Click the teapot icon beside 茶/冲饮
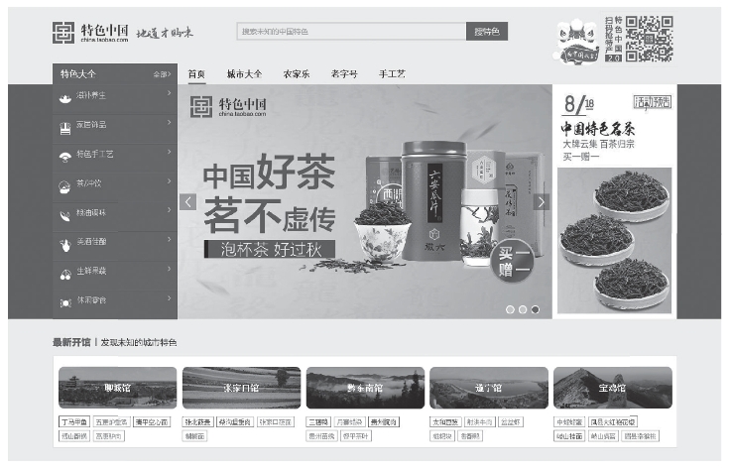Image resolution: width=730 pixels, height=468 pixels. (x=65, y=186)
